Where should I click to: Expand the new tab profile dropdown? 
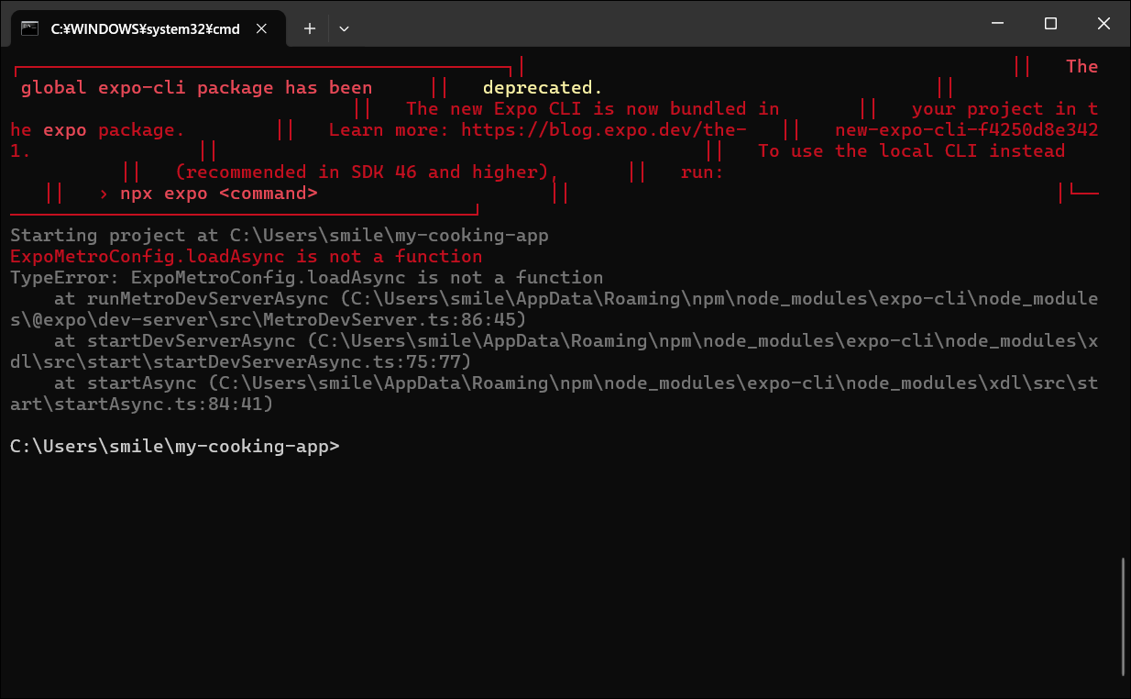coord(344,28)
